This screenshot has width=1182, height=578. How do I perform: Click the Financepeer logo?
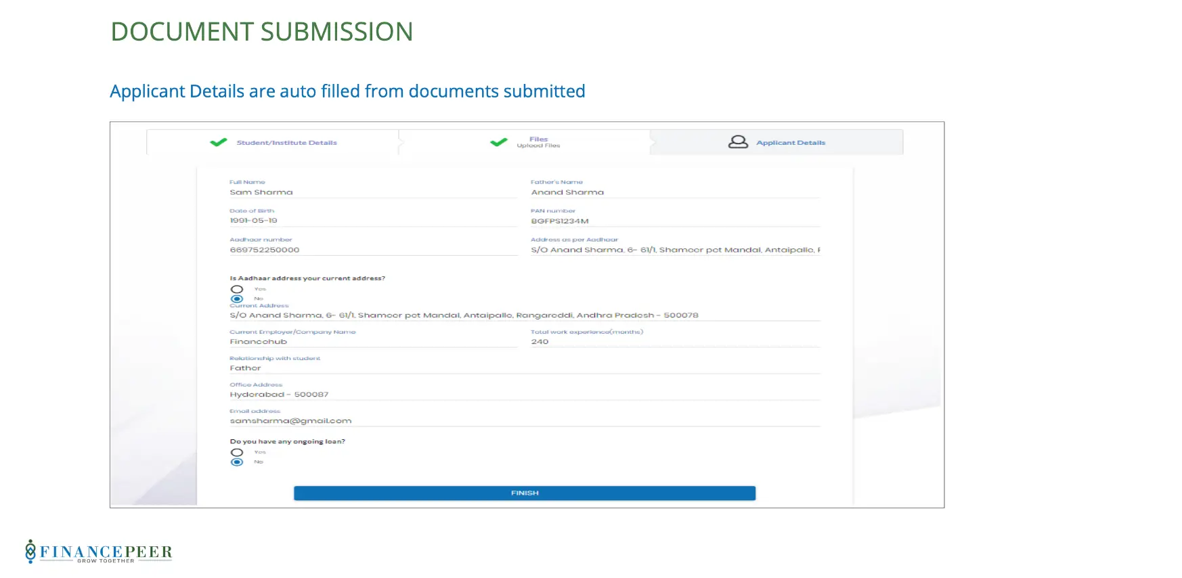pyautogui.click(x=99, y=552)
